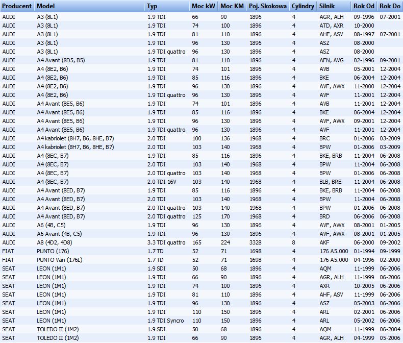Image resolution: width=403 pixels, height=343 pixels.
Task: Sort by the Model column header
Action: tap(89, 6)
